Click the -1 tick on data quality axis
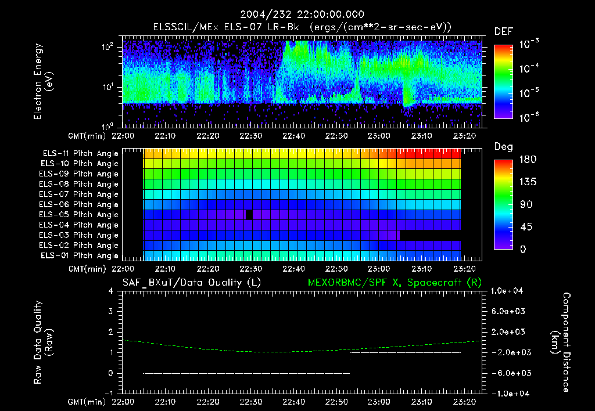595x411 pixels. click(109, 393)
